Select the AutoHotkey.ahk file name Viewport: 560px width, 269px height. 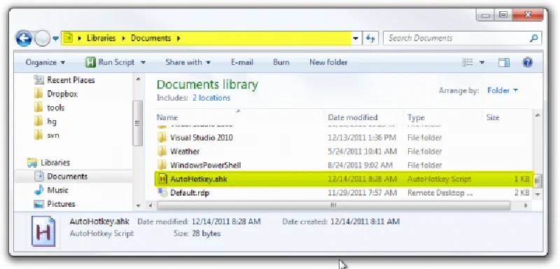(x=199, y=179)
